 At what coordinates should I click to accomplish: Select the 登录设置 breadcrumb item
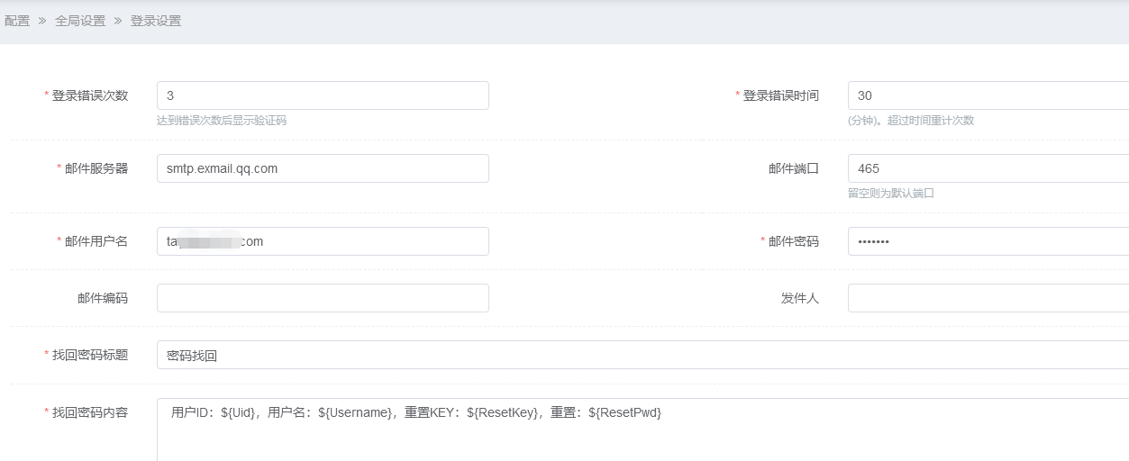156,21
